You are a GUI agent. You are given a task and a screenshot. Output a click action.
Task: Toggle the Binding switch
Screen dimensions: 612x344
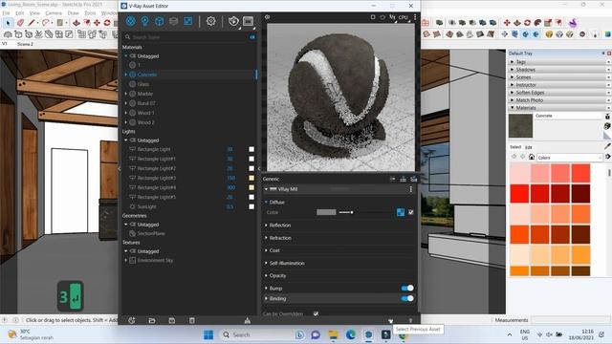pyautogui.click(x=407, y=298)
